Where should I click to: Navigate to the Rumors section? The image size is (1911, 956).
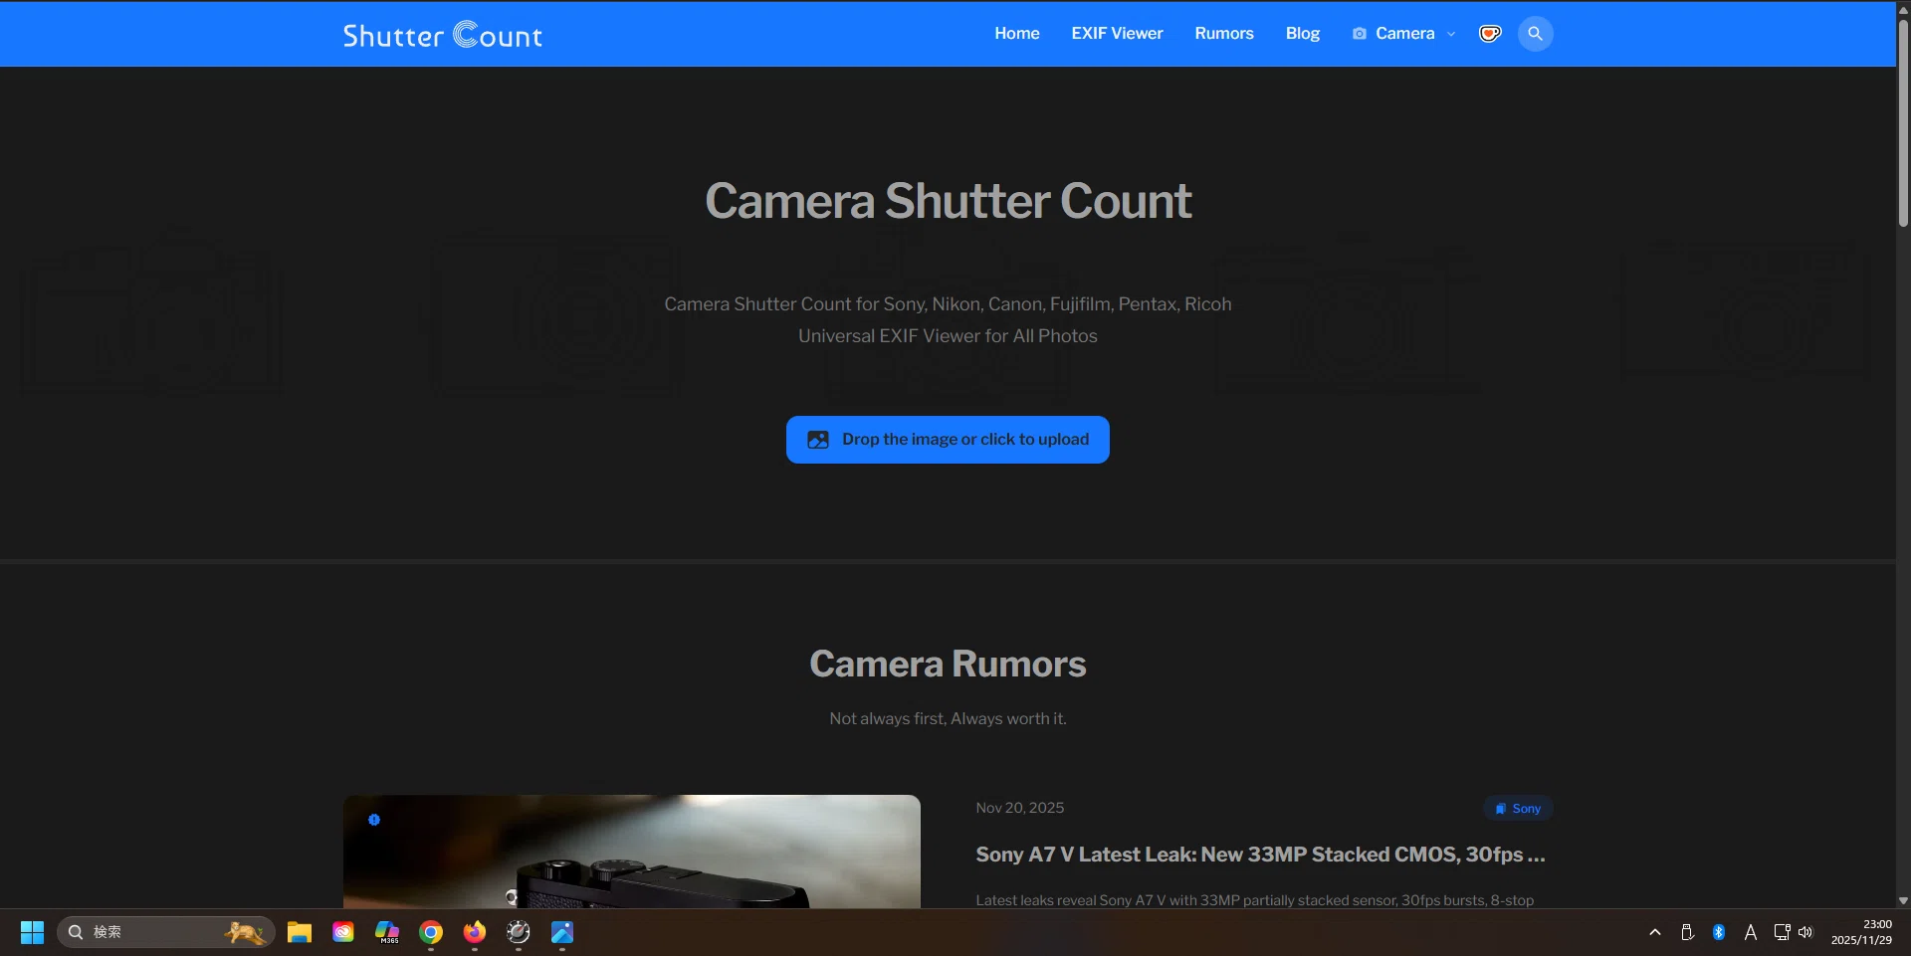coord(1224,34)
